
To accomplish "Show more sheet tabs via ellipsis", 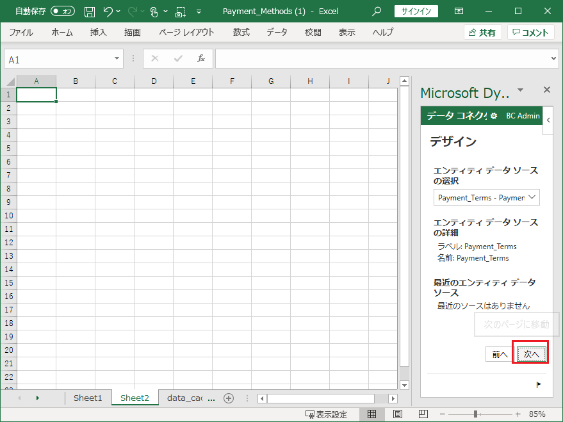I will pos(211,399).
